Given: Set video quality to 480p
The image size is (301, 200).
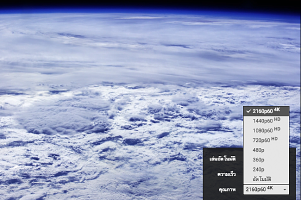Looking at the screenshot, I should pos(266,150).
